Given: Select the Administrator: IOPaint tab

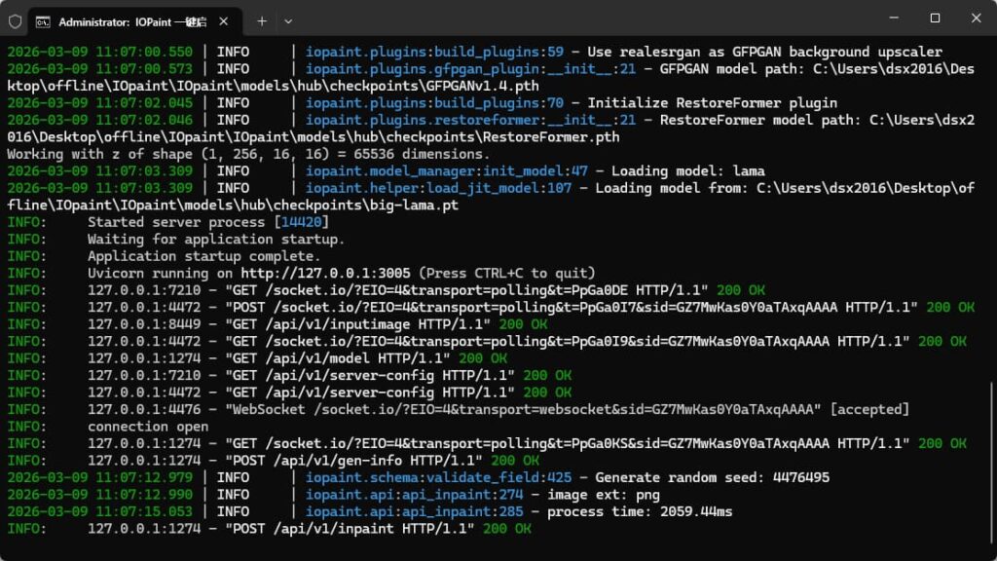Looking at the screenshot, I should coord(127,20).
